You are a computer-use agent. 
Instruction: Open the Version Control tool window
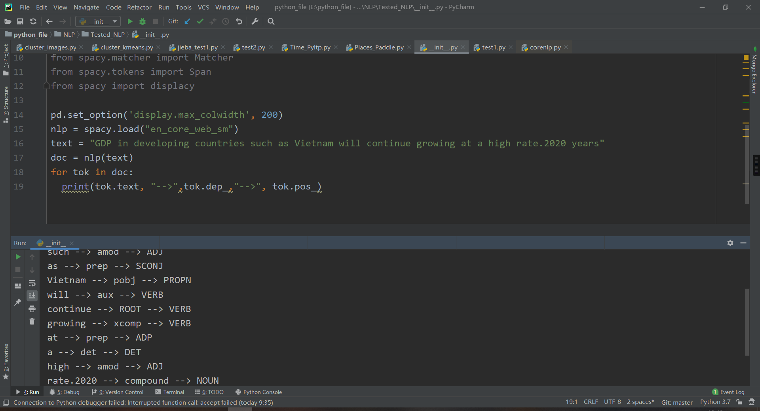[x=118, y=392]
